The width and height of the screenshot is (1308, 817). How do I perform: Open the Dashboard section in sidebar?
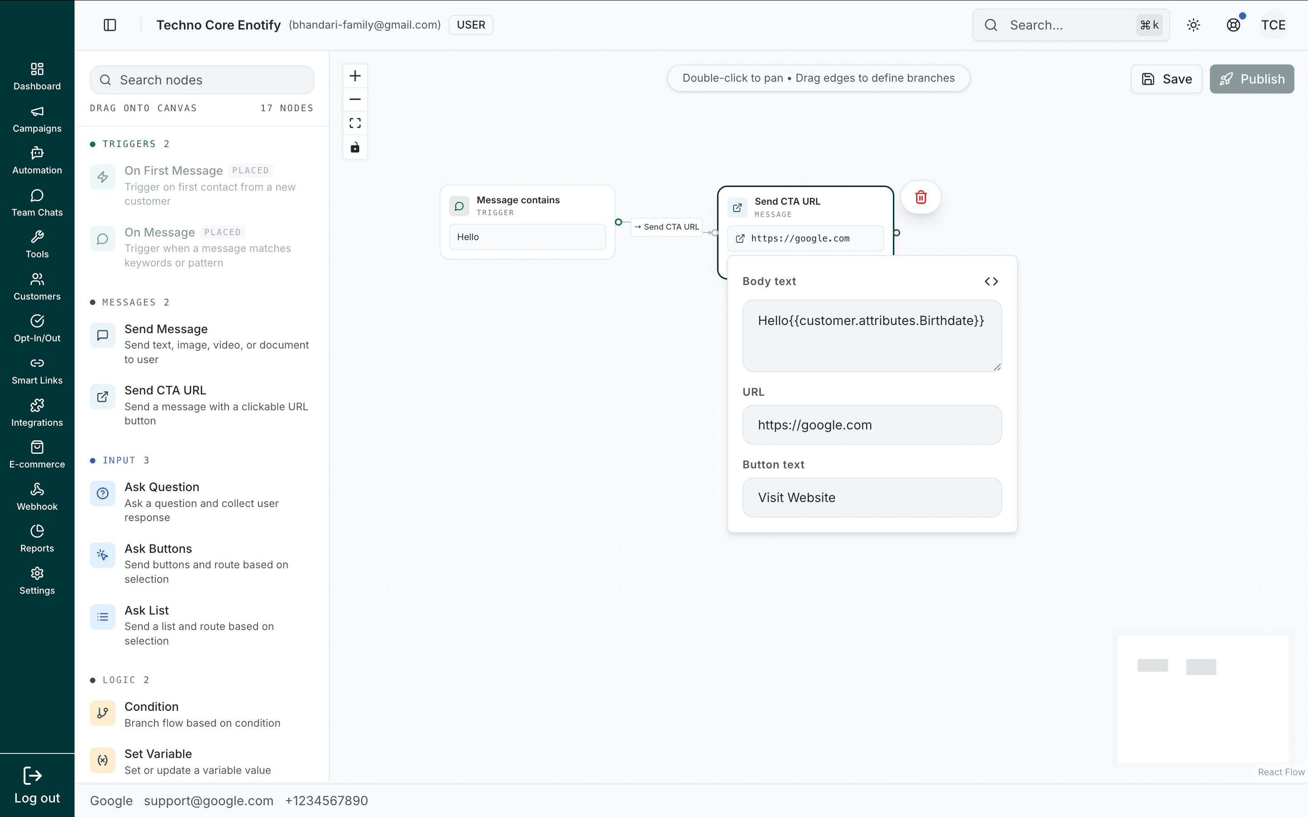37,76
